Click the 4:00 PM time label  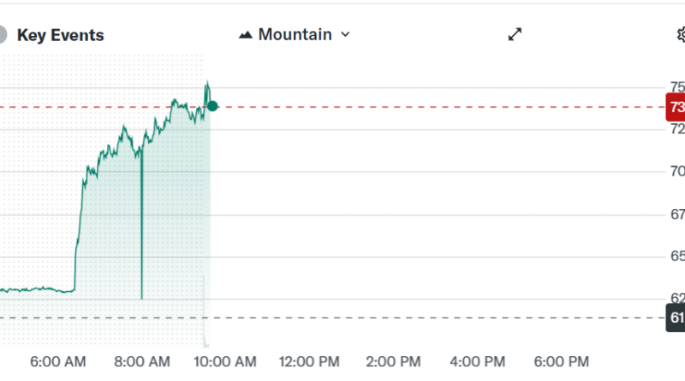478,361
